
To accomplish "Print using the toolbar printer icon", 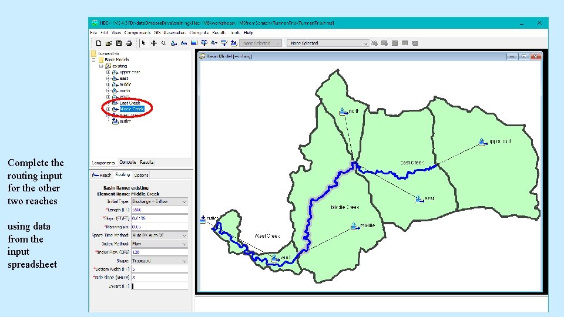I will click(x=129, y=43).
